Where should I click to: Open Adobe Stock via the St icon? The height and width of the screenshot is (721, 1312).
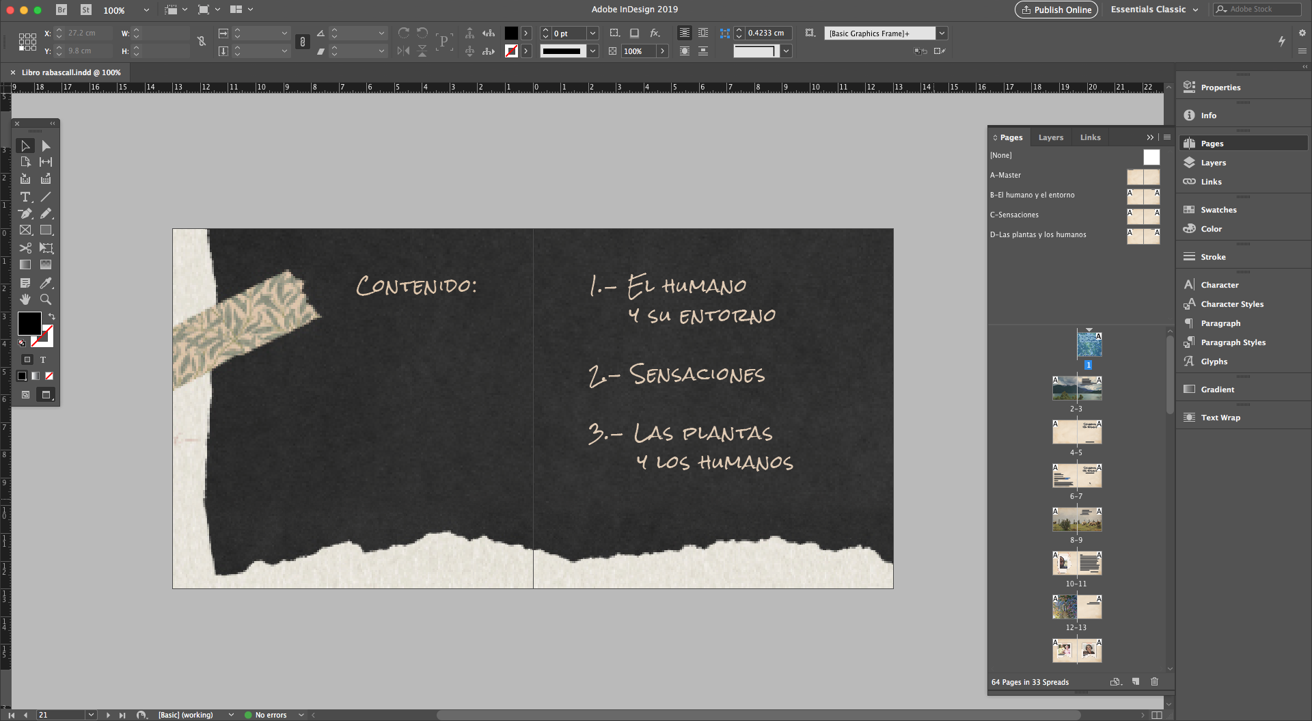(85, 10)
